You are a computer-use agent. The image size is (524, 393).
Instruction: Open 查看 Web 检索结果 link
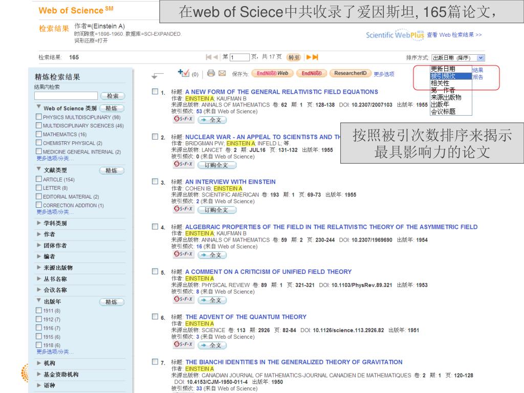[x=454, y=35]
